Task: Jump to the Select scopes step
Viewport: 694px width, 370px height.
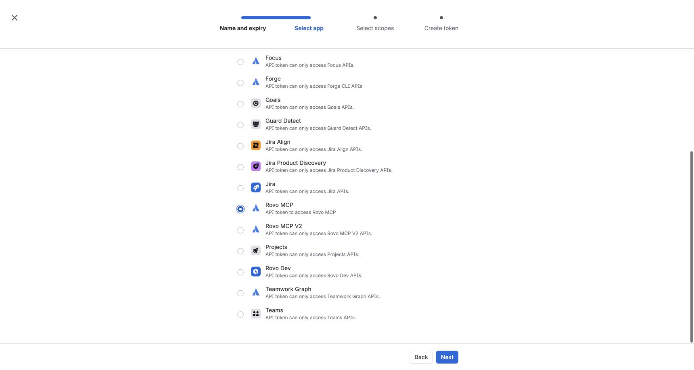Action: click(375, 28)
